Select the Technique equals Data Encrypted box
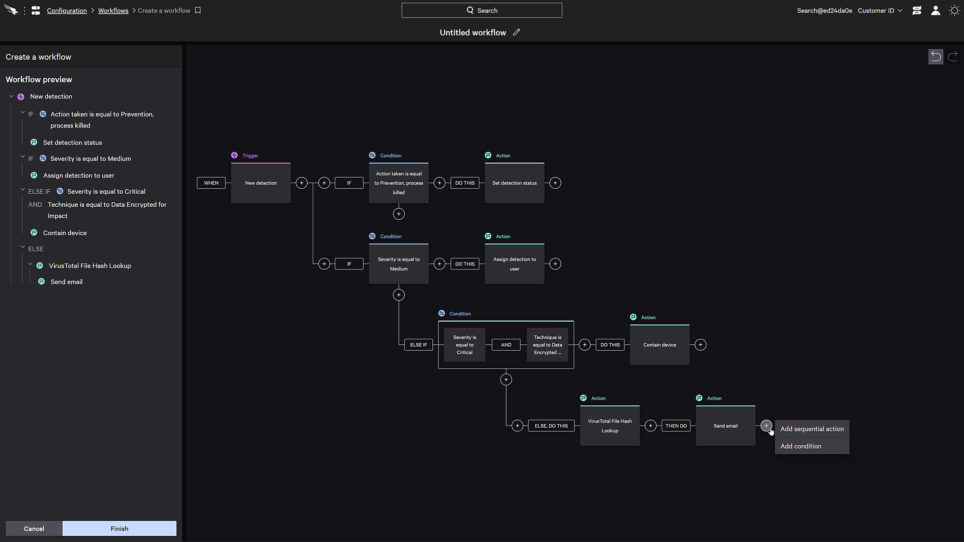Image resolution: width=964 pixels, height=542 pixels. point(547,345)
